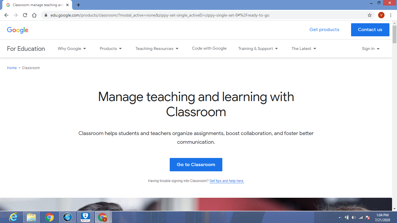The width and height of the screenshot is (397, 223).
Task: Click the Contact us button
Action: pos(370,30)
